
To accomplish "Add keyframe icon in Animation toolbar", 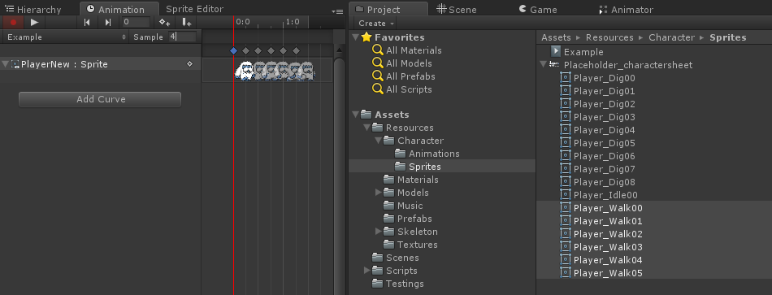I will click(164, 22).
